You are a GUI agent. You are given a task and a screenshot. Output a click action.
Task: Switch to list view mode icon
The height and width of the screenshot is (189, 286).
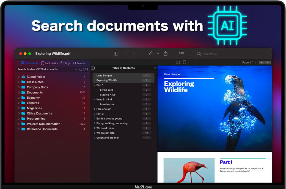182,54
